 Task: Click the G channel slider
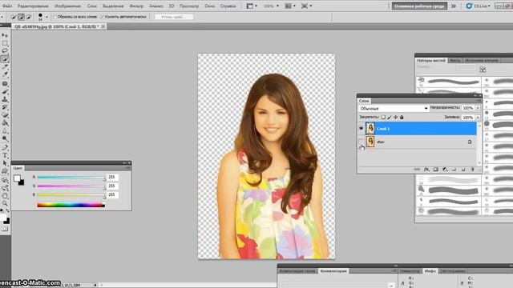click(71, 186)
